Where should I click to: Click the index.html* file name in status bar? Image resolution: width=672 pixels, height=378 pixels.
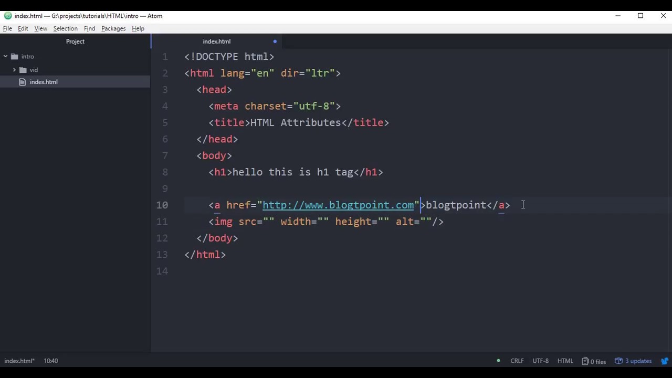tap(19, 361)
